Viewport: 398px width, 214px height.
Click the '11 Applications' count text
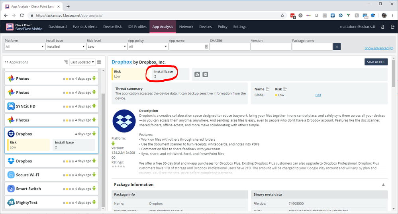pyautogui.click(x=16, y=62)
